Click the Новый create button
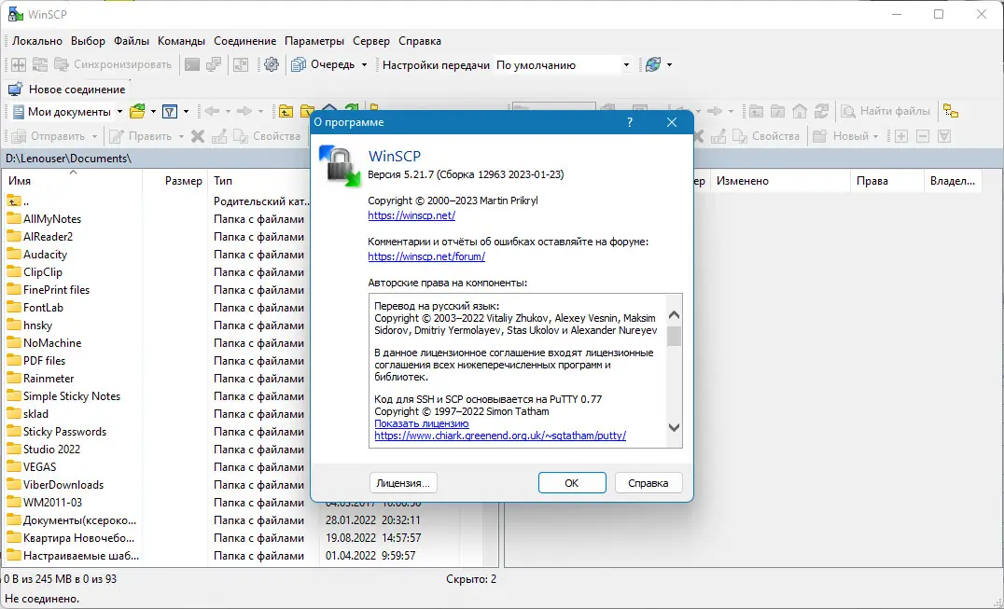This screenshot has width=1004, height=609. [841, 135]
